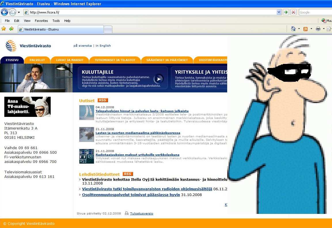Click Add to Favorites star-plus icon
Viewport: 332px width, 228px height.
point(11,29)
